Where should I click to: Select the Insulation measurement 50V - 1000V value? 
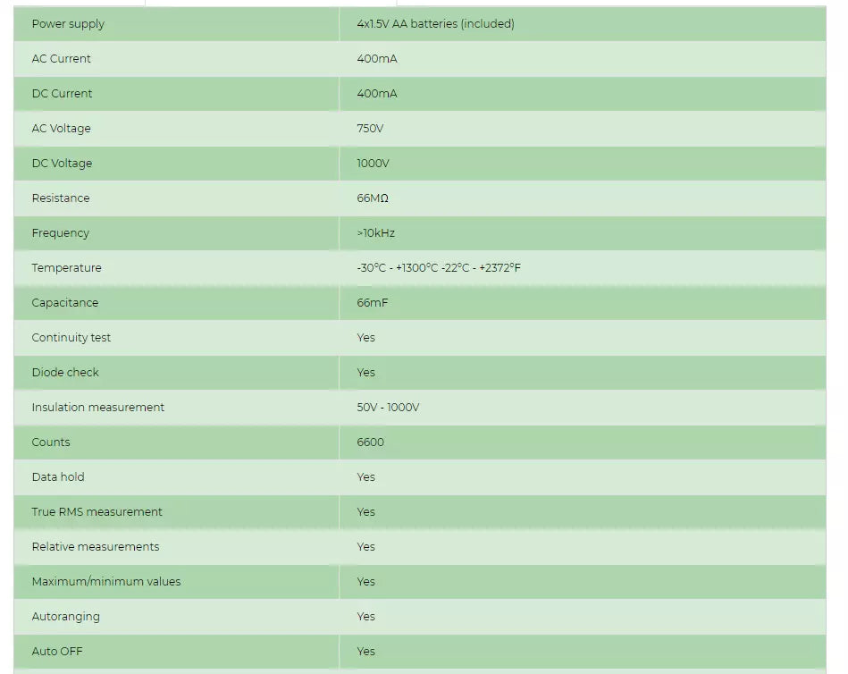point(388,408)
